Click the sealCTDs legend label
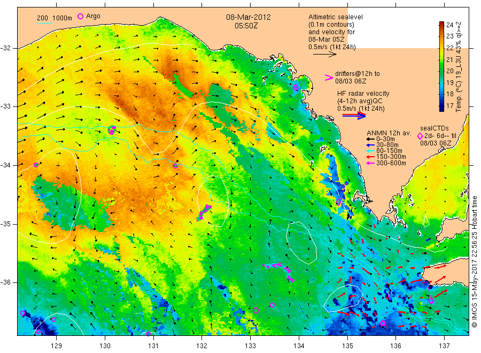 click(x=435, y=128)
